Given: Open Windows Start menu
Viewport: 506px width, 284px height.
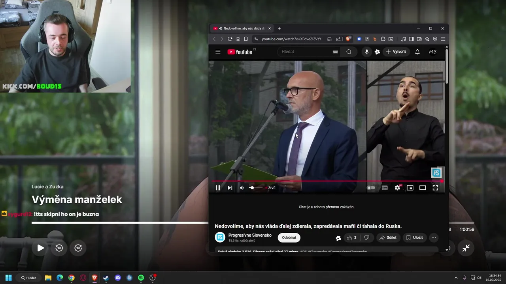Looking at the screenshot, I should click(8, 278).
